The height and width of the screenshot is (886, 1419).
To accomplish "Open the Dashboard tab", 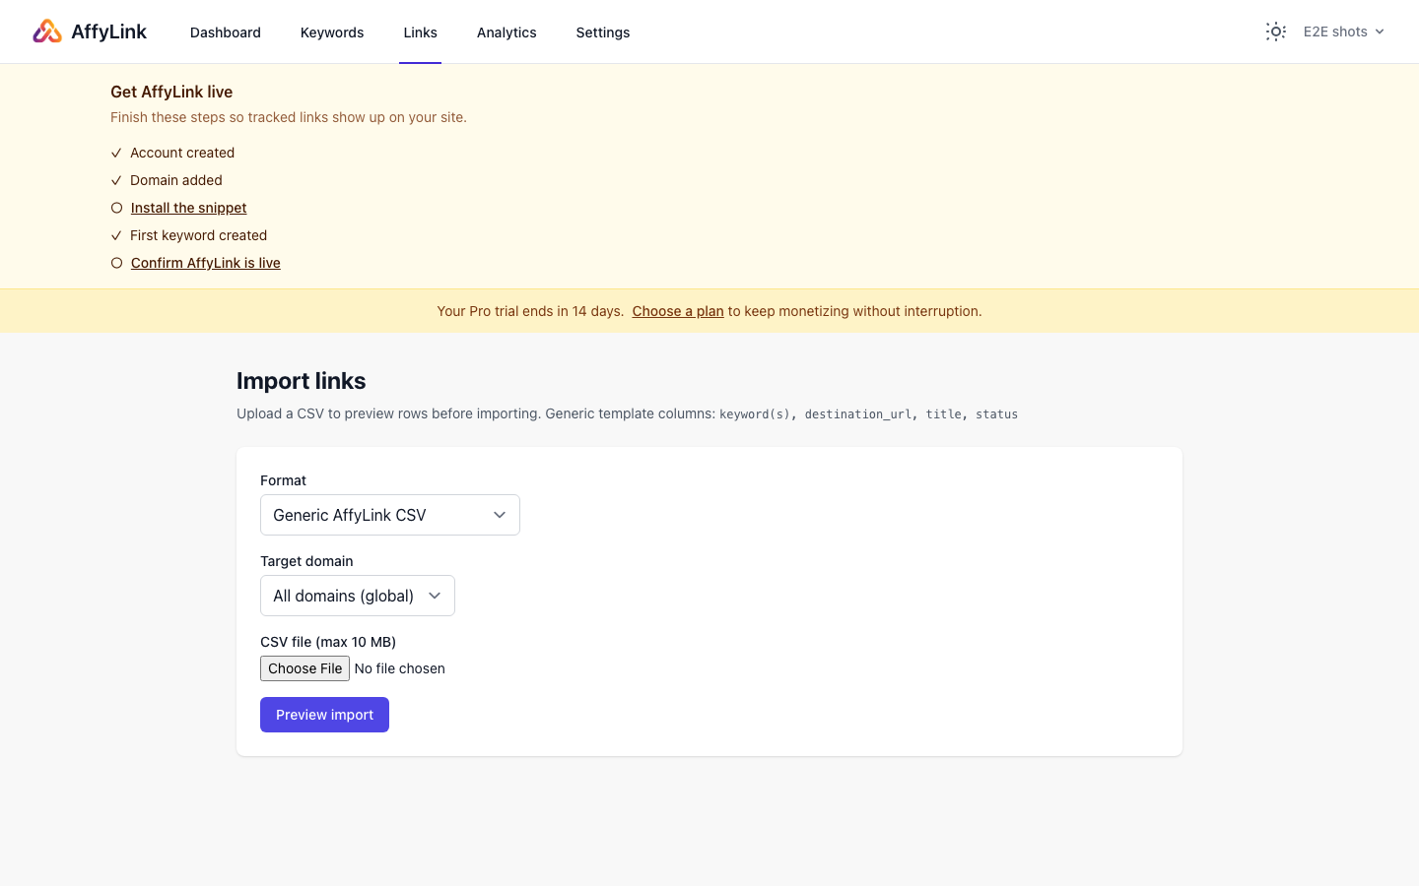I will (x=226, y=32).
